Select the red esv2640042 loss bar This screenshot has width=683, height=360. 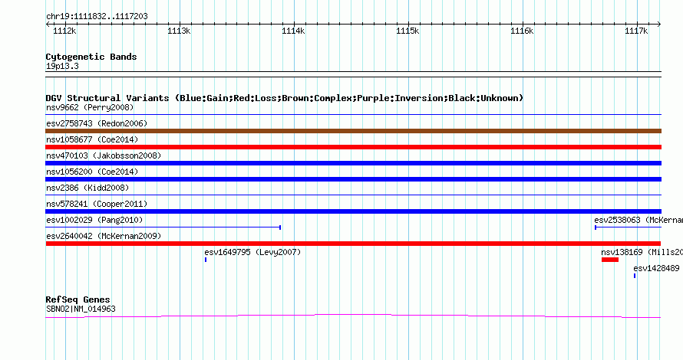(x=353, y=244)
